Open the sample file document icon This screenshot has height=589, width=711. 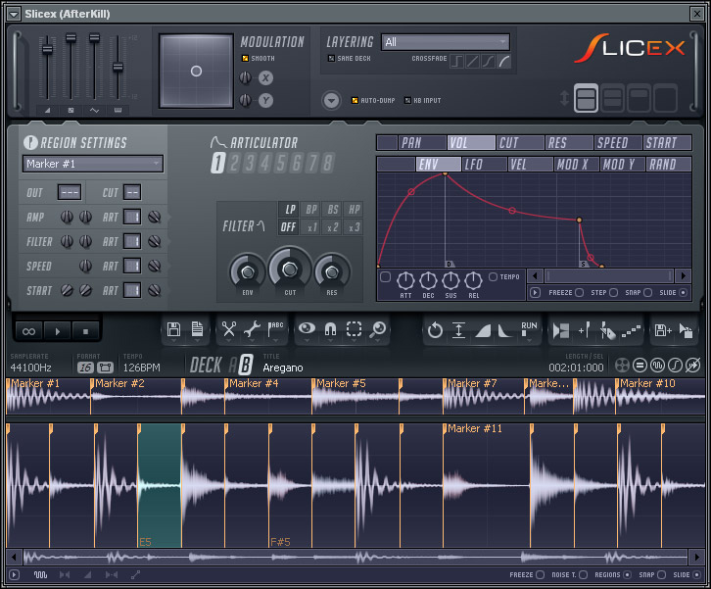197,329
